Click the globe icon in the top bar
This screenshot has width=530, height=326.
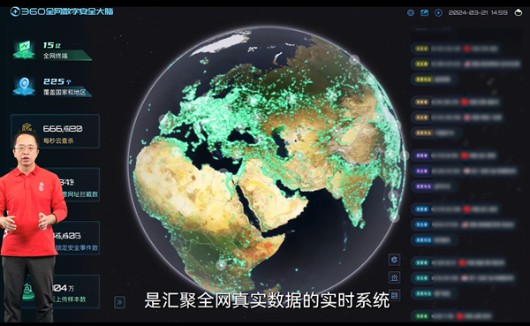coord(411,13)
